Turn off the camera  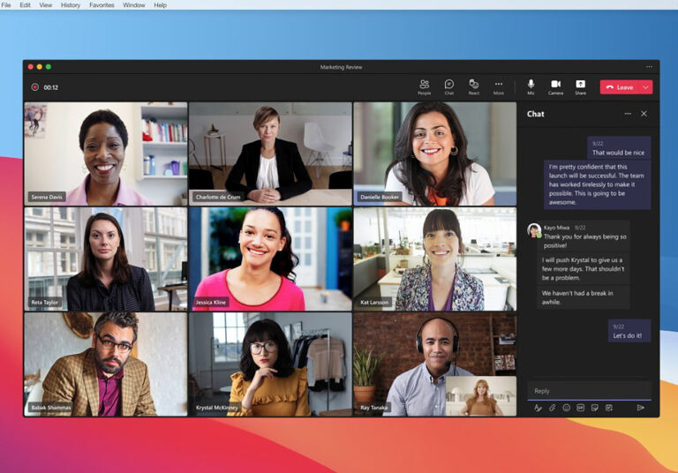click(555, 86)
